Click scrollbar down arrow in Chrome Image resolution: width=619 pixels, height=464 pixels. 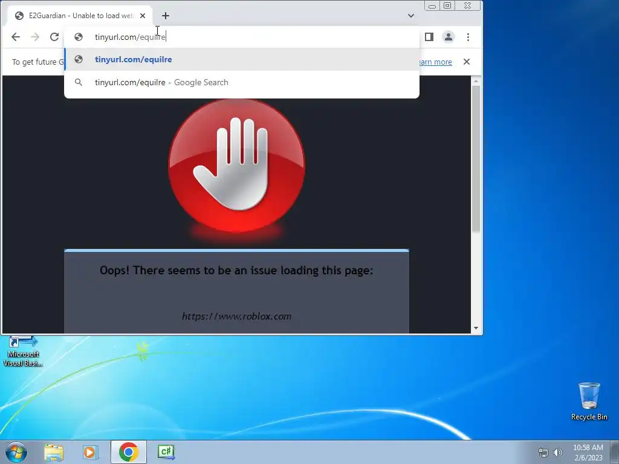click(x=476, y=328)
